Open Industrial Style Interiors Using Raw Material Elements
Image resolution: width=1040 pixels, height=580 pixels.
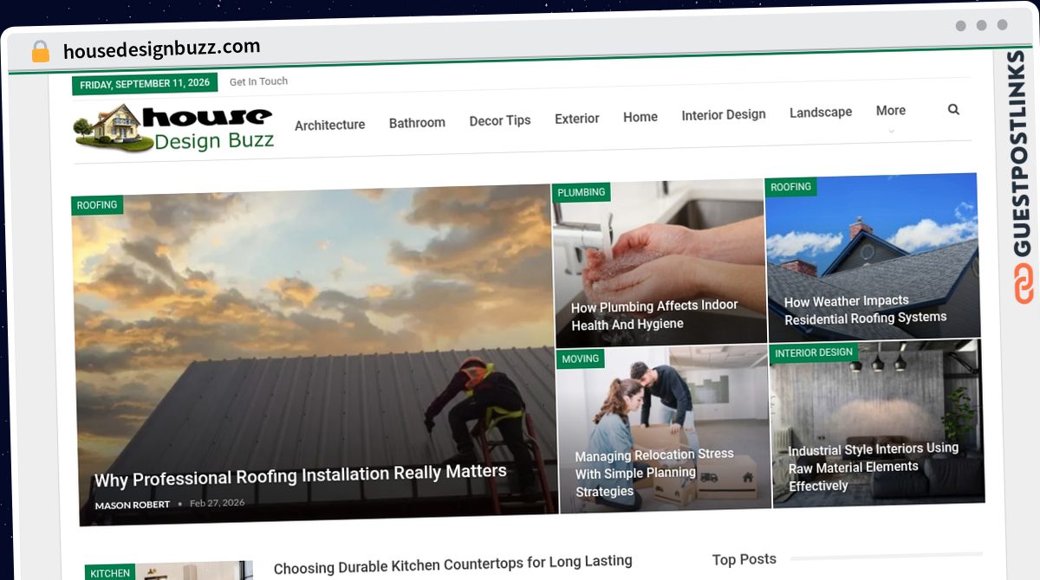point(874,467)
